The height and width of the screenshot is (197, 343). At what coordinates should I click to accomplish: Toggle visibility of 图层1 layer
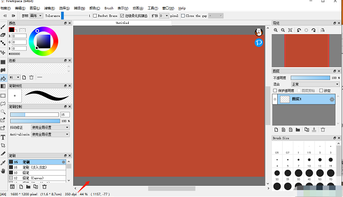pos(275,100)
